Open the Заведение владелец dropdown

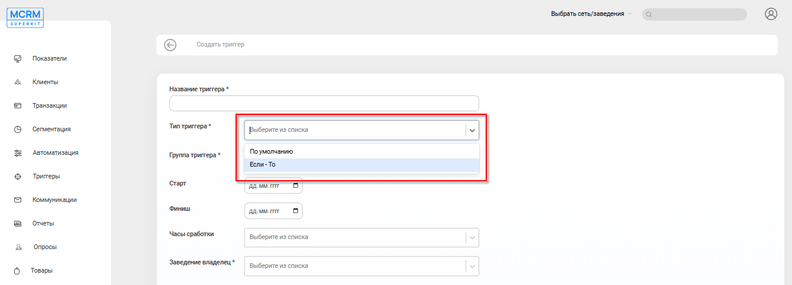472,266
